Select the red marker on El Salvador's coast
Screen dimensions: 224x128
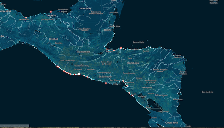pyautogui.click(x=106, y=83)
